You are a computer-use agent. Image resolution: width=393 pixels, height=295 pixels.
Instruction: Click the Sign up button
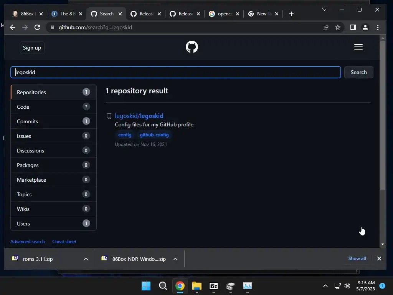click(32, 48)
